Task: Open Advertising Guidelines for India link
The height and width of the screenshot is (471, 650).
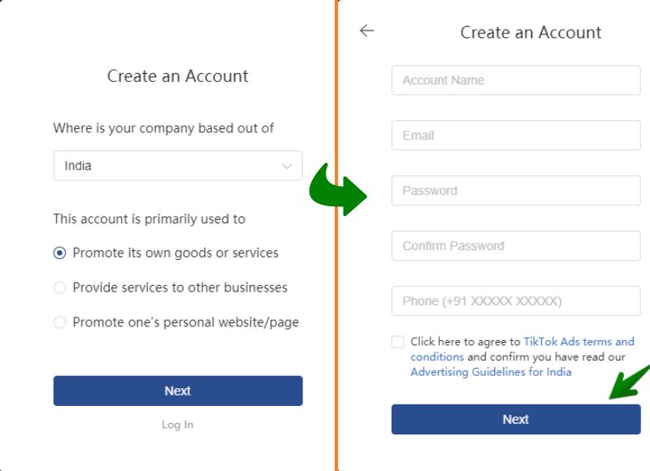Action: (x=491, y=373)
